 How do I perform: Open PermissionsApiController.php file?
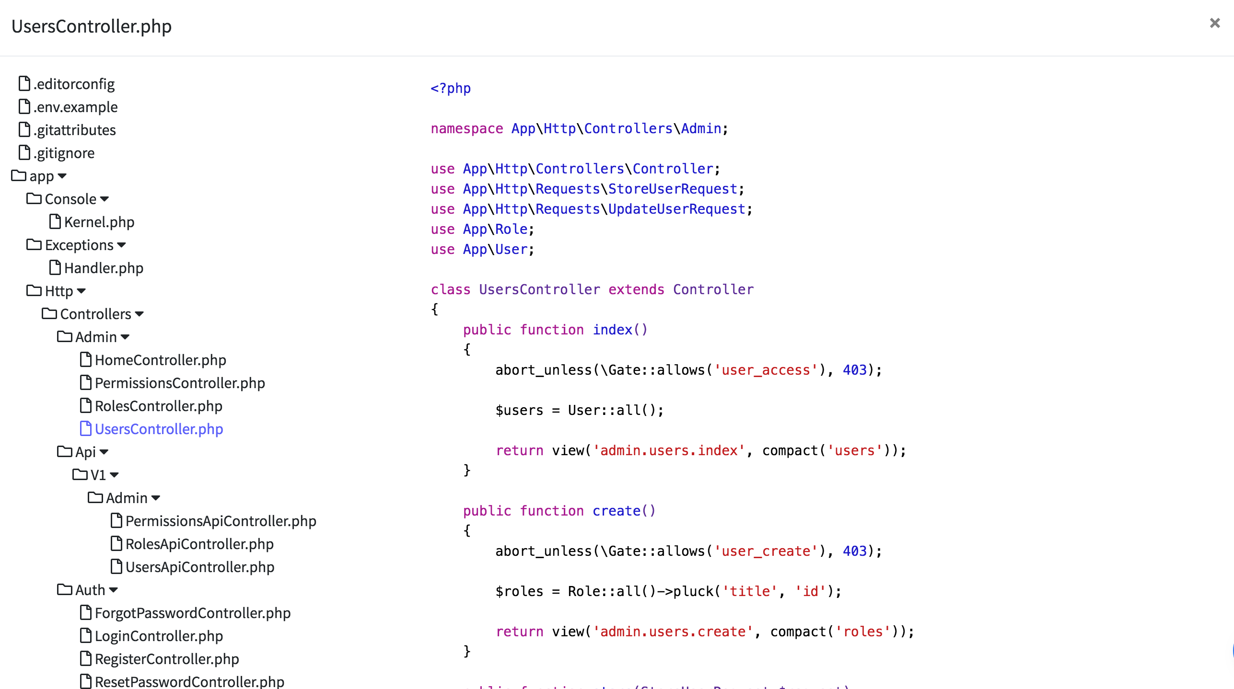pyautogui.click(x=221, y=521)
